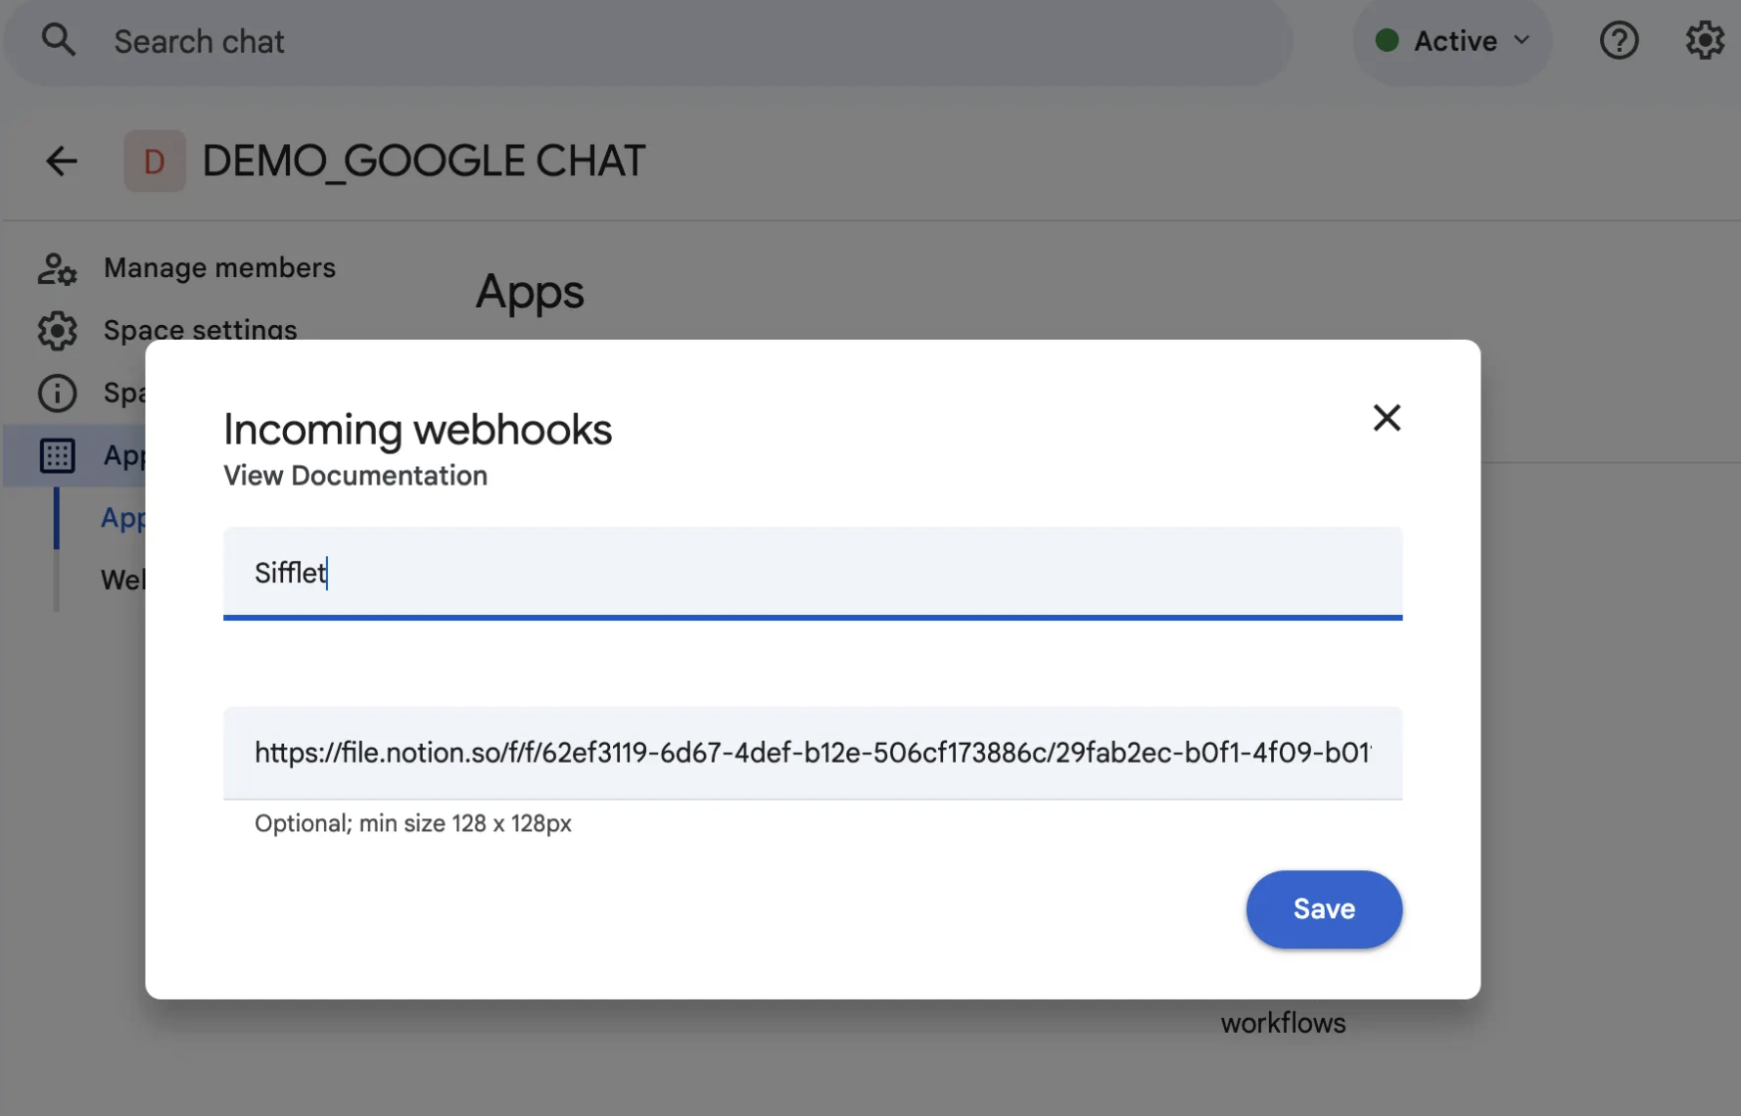Open Manage members in the sidebar
This screenshot has width=1741, height=1116.
point(219,267)
